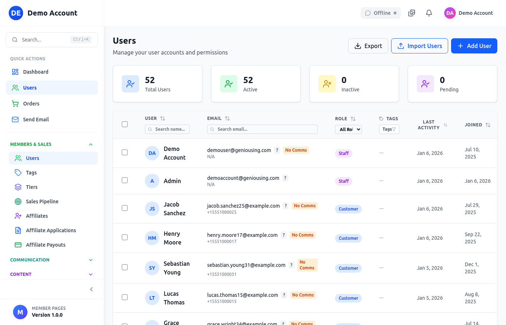Collapse the sidebar with the left chevron
Viewport: 506px width, 325px height.
(91, 289)
